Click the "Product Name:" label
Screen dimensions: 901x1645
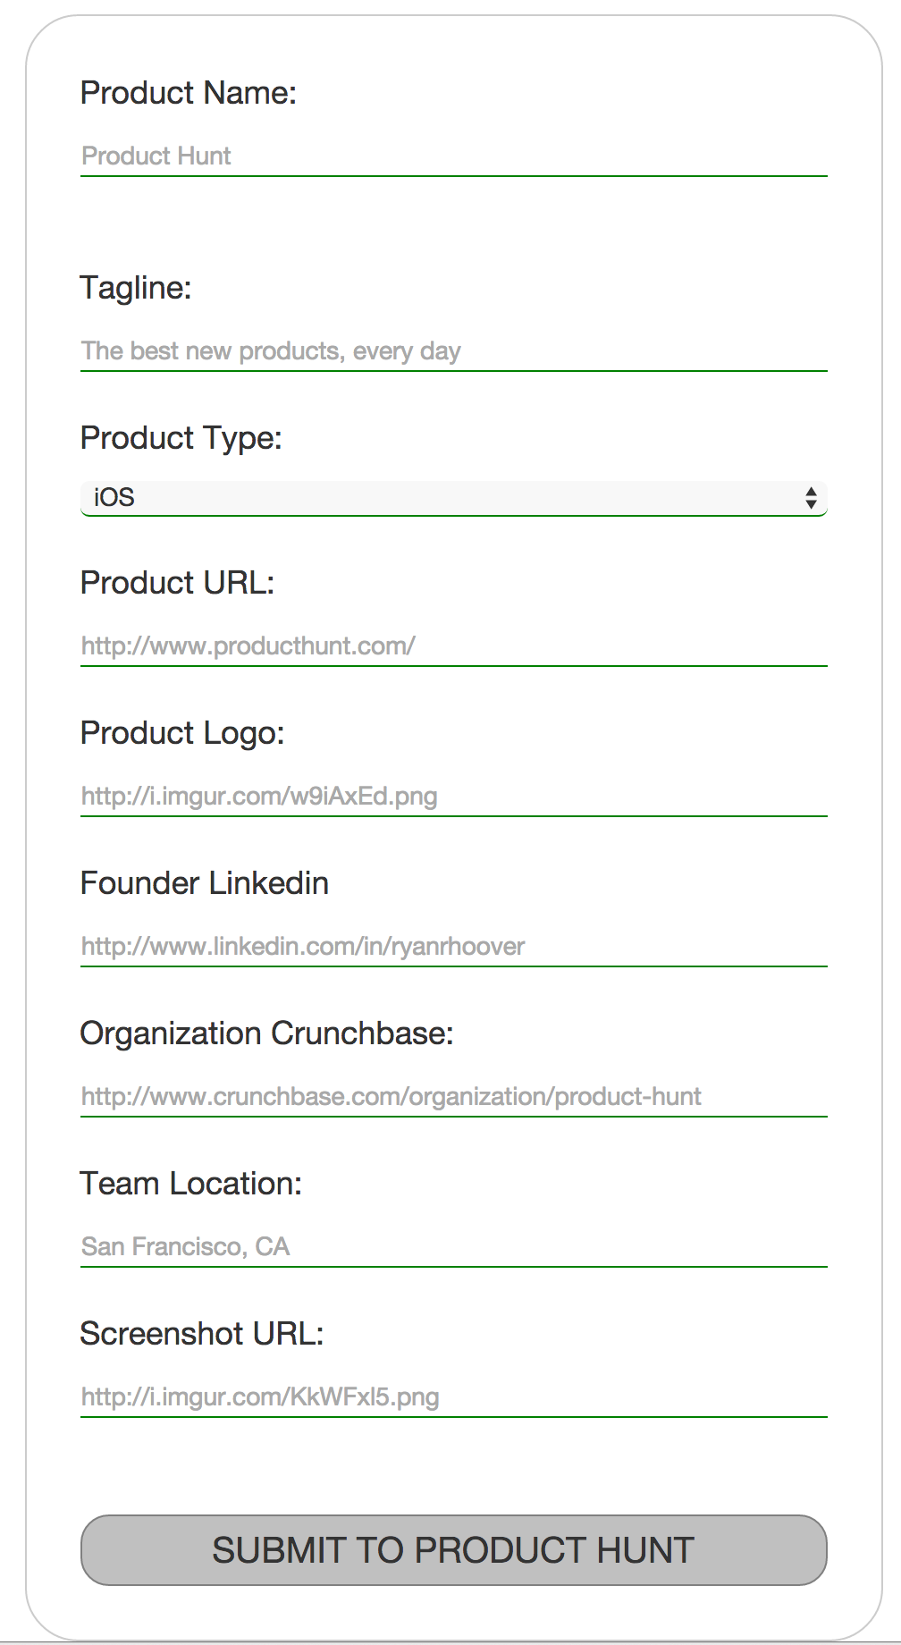(188, 93)
